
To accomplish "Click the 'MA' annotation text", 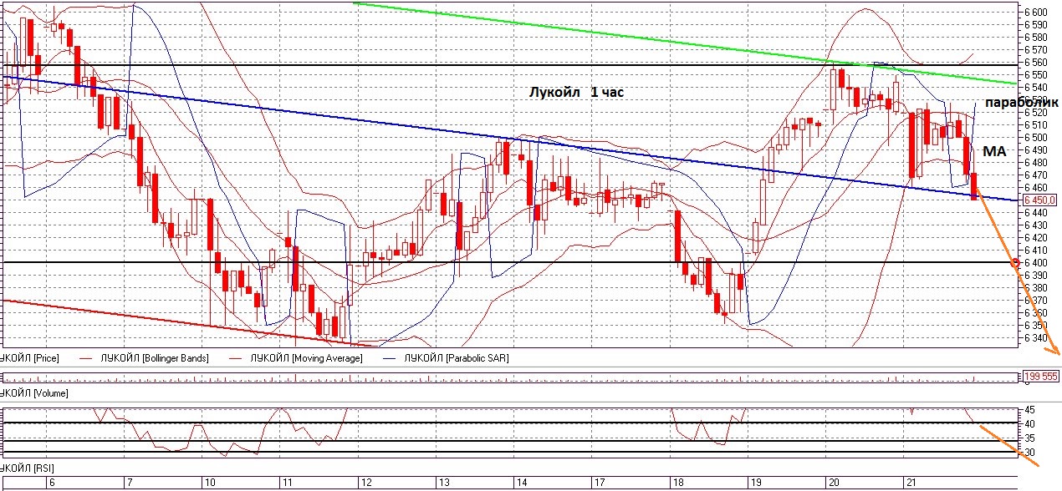I will pos(994,150).
